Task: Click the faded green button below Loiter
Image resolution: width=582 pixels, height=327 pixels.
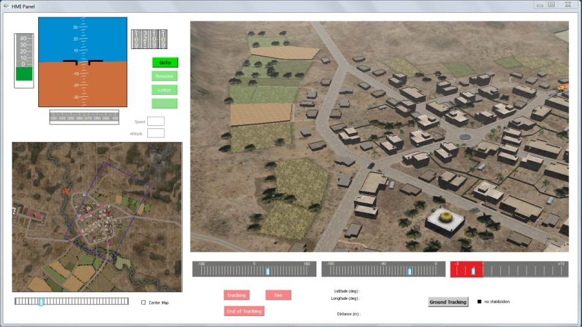Action: click(x=164, y=104)
